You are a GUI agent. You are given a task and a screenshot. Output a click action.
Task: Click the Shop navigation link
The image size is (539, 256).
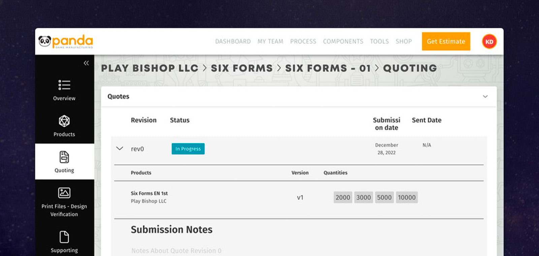[x=404, y=41]
